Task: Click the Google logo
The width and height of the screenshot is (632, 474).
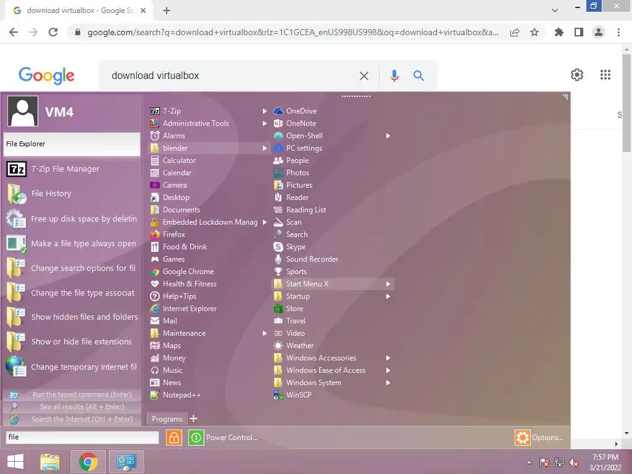Action: 46,76
